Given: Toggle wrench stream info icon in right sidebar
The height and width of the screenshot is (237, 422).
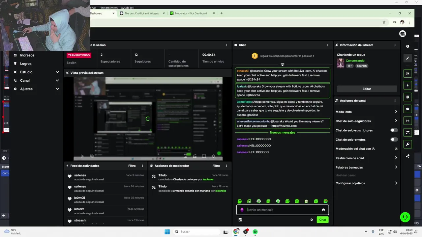Looking at the screenshot, I should [x=407, y=144].
